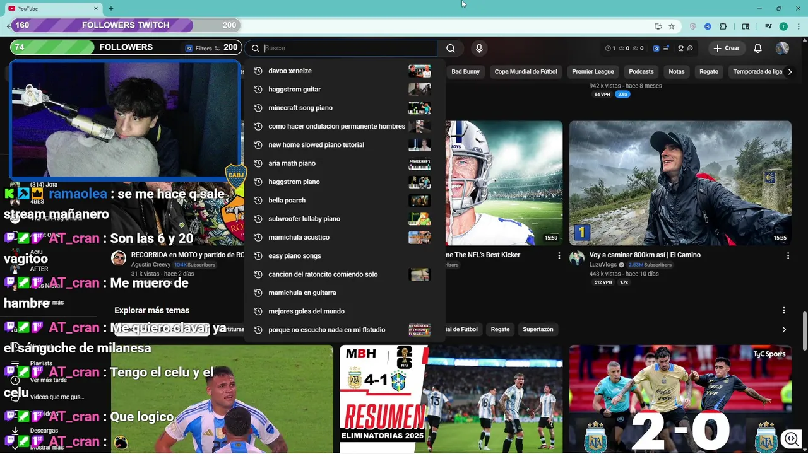The width and height of the screenshot is (808, 454).
Task: Select suggestion haggstrom guitar
Action: (x=345, y=90)
